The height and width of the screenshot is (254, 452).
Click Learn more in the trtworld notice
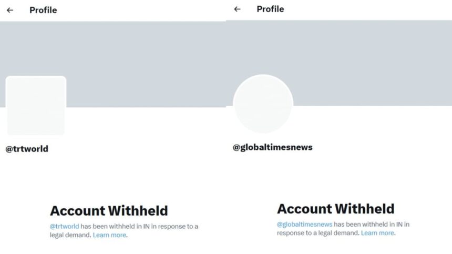click(109, 235)
